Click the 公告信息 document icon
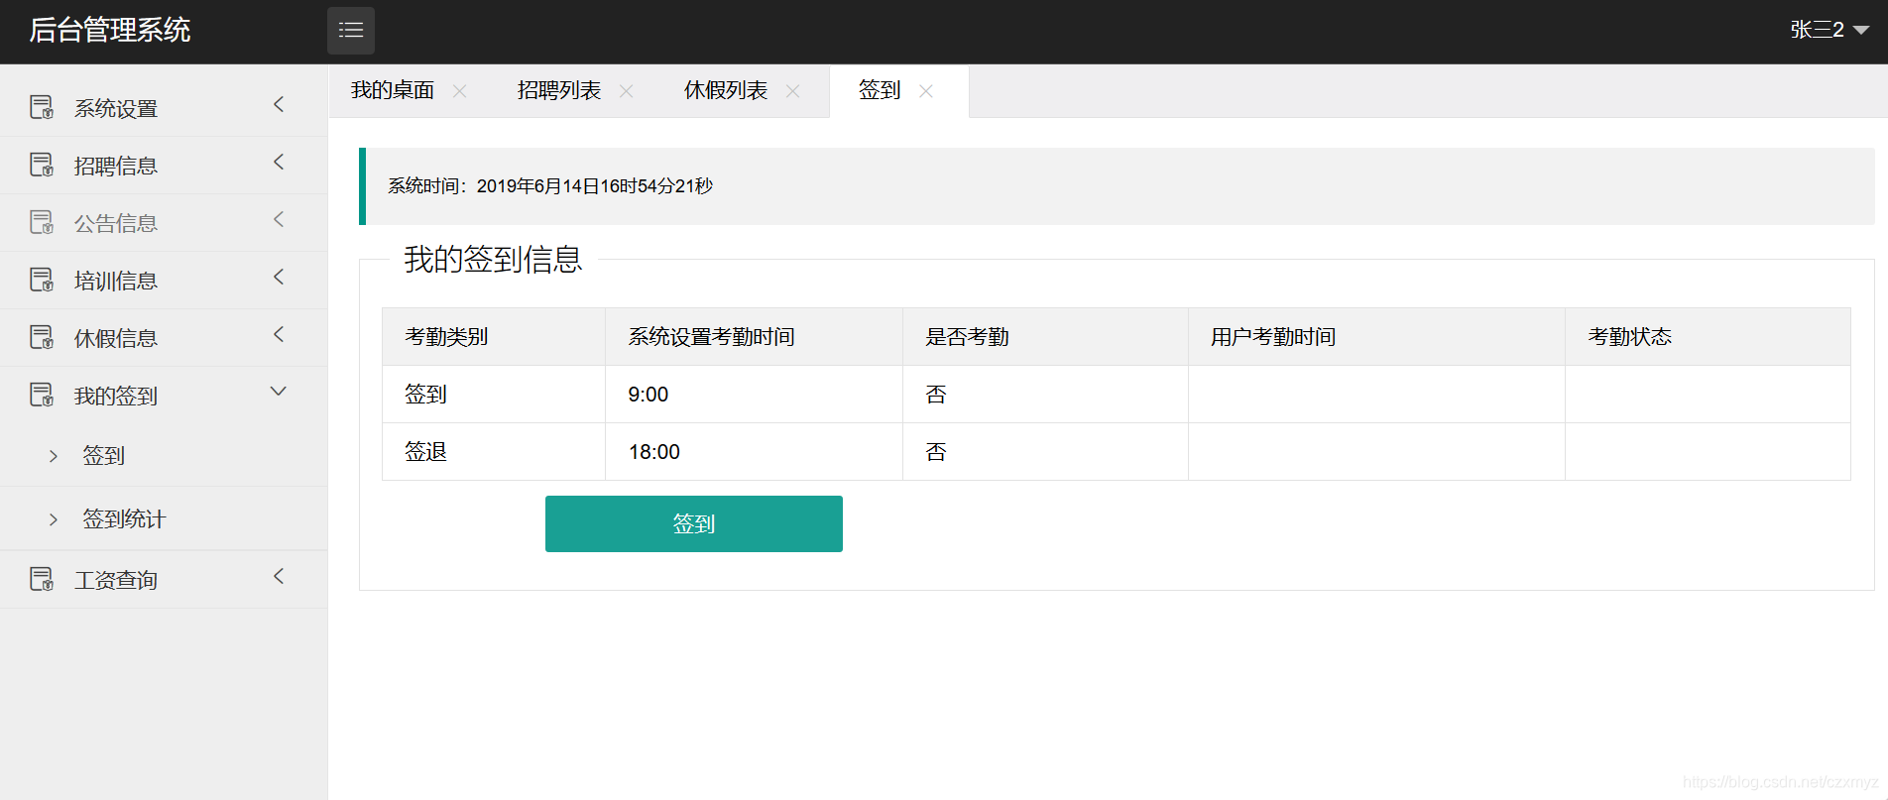Viewport: 1888px width, 800px height. tap(42, 222)
